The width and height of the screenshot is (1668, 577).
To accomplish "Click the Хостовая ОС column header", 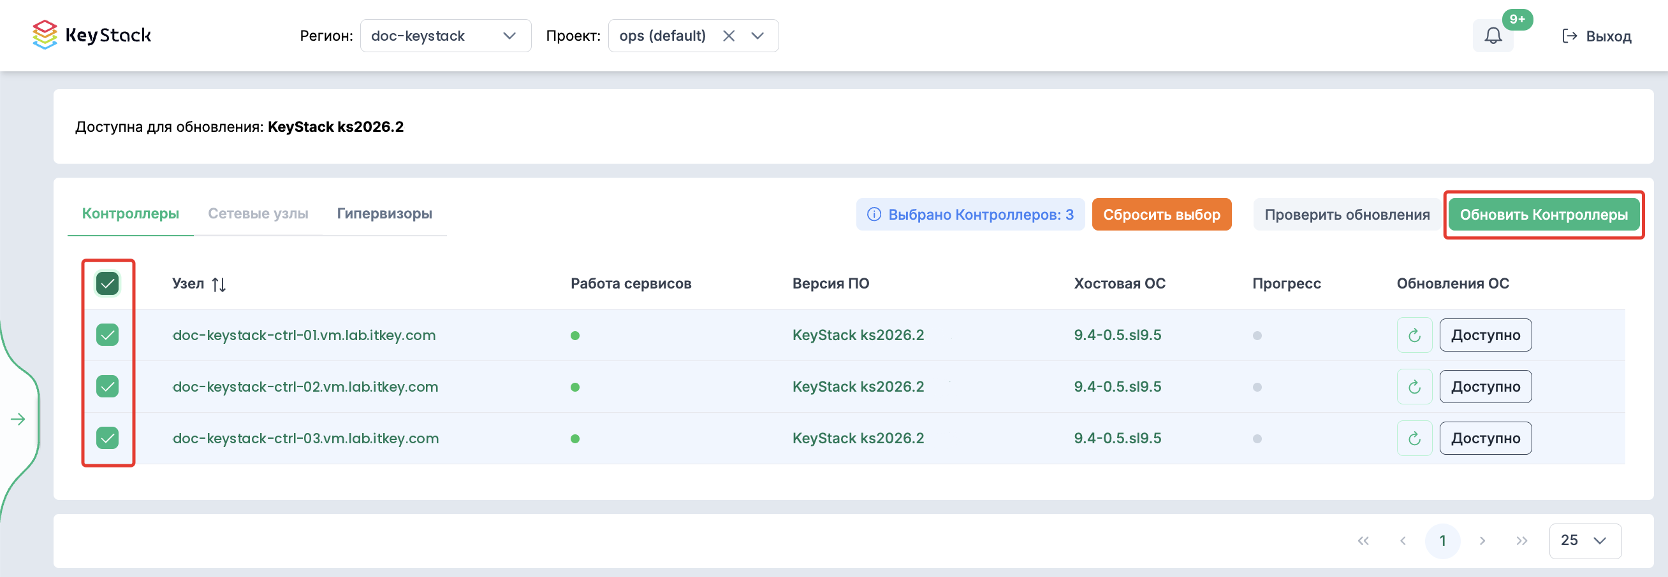I will point(1120,283).
